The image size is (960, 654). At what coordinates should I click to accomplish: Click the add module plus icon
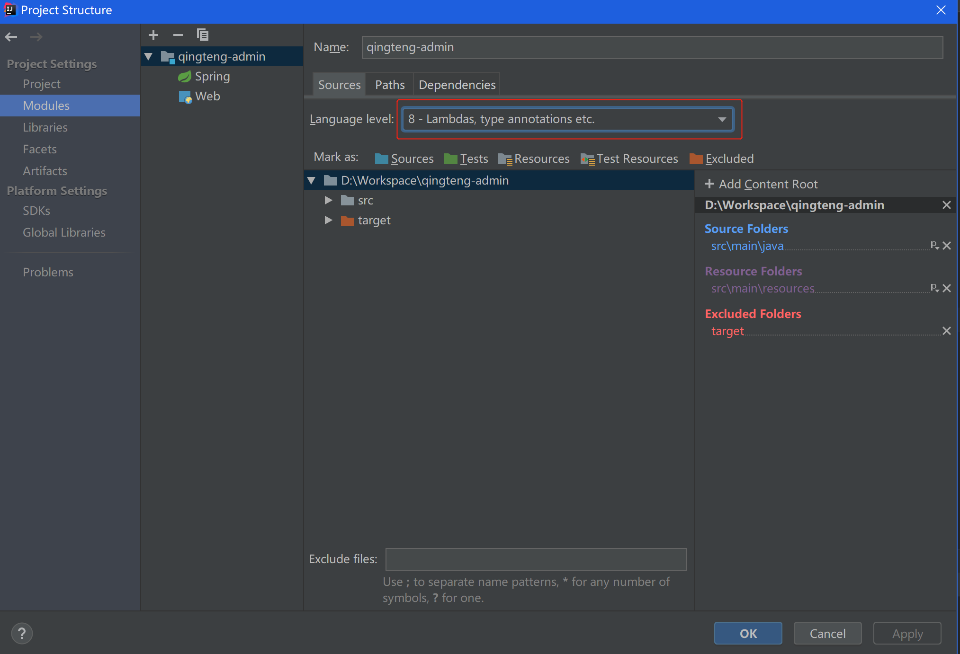point(153,35)
